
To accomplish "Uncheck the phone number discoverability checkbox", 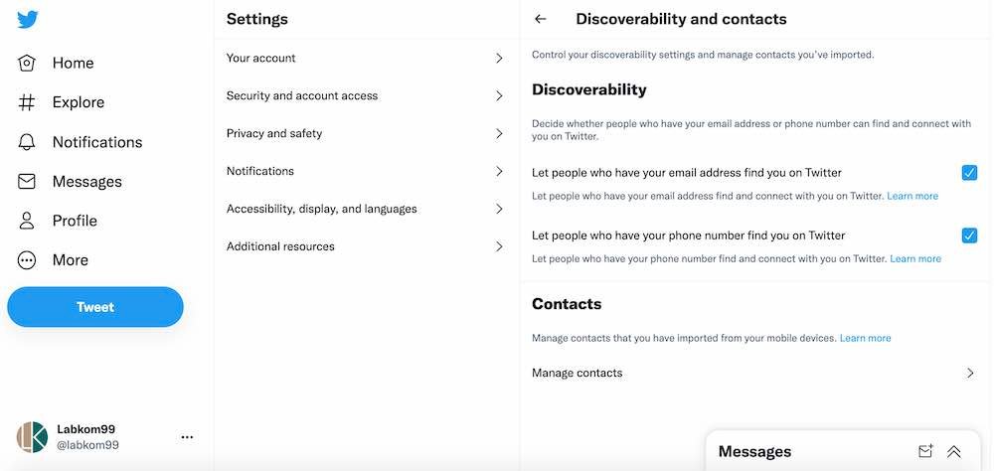I will click(969, 235).
